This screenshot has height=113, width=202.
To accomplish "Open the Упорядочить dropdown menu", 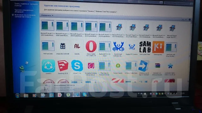I will click(x=47, y=15).
